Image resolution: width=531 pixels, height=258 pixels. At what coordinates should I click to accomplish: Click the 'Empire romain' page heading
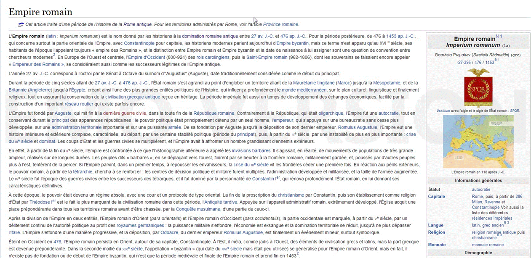point(40,12)
